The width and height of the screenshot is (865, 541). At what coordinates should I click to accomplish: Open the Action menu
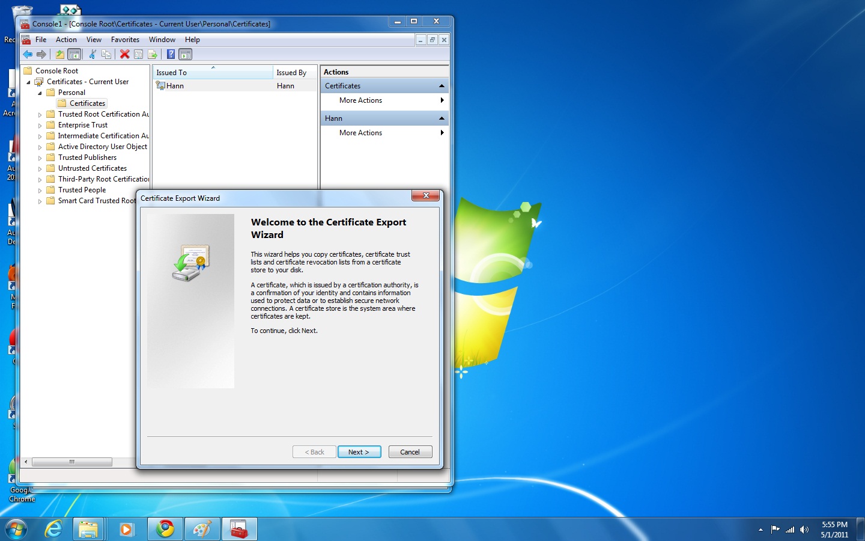[x=66, y=40]
